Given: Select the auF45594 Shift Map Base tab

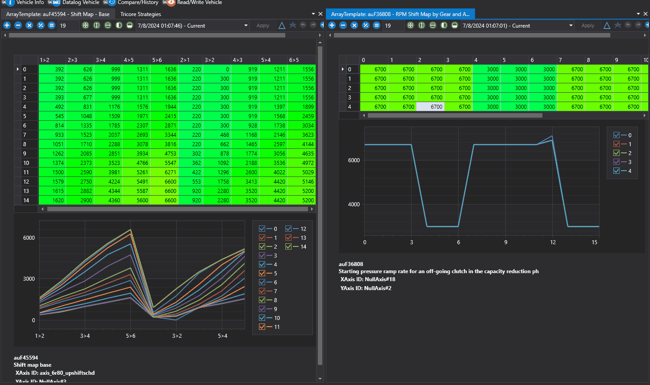Looking at the screenshot, I should [58, 14].
